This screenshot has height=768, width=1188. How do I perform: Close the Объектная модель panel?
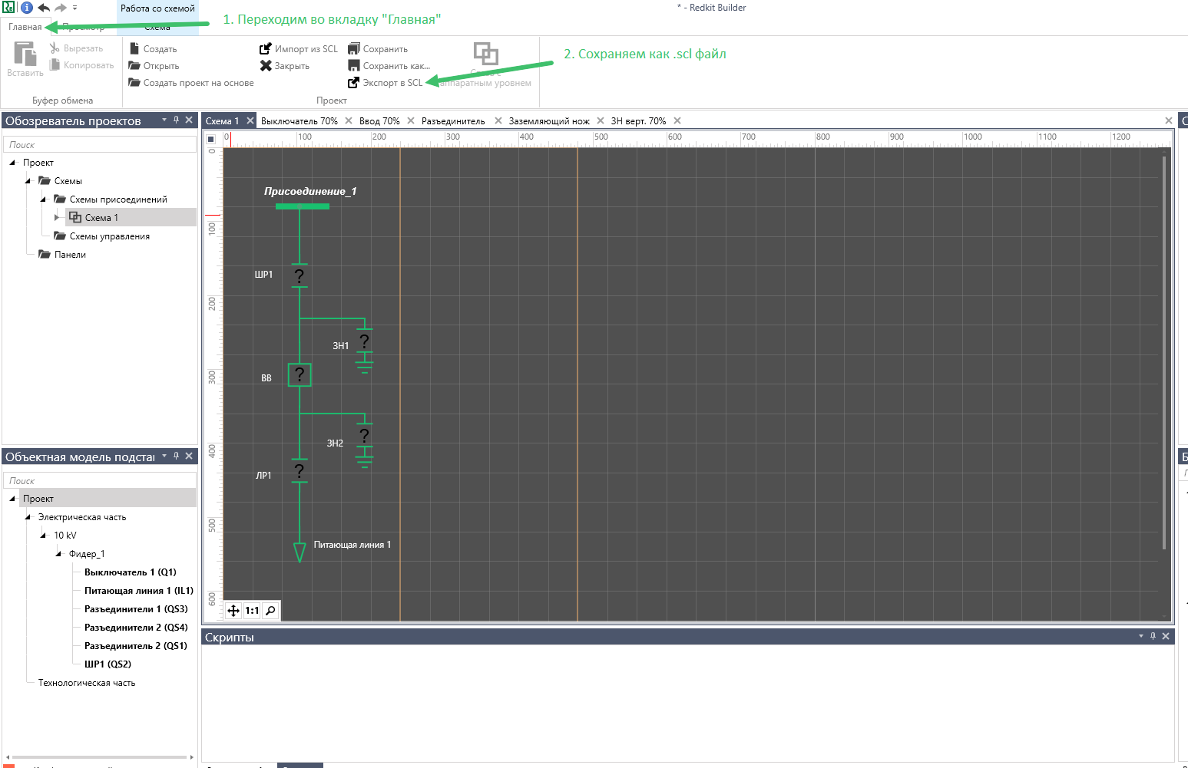[x=189, y=456]
